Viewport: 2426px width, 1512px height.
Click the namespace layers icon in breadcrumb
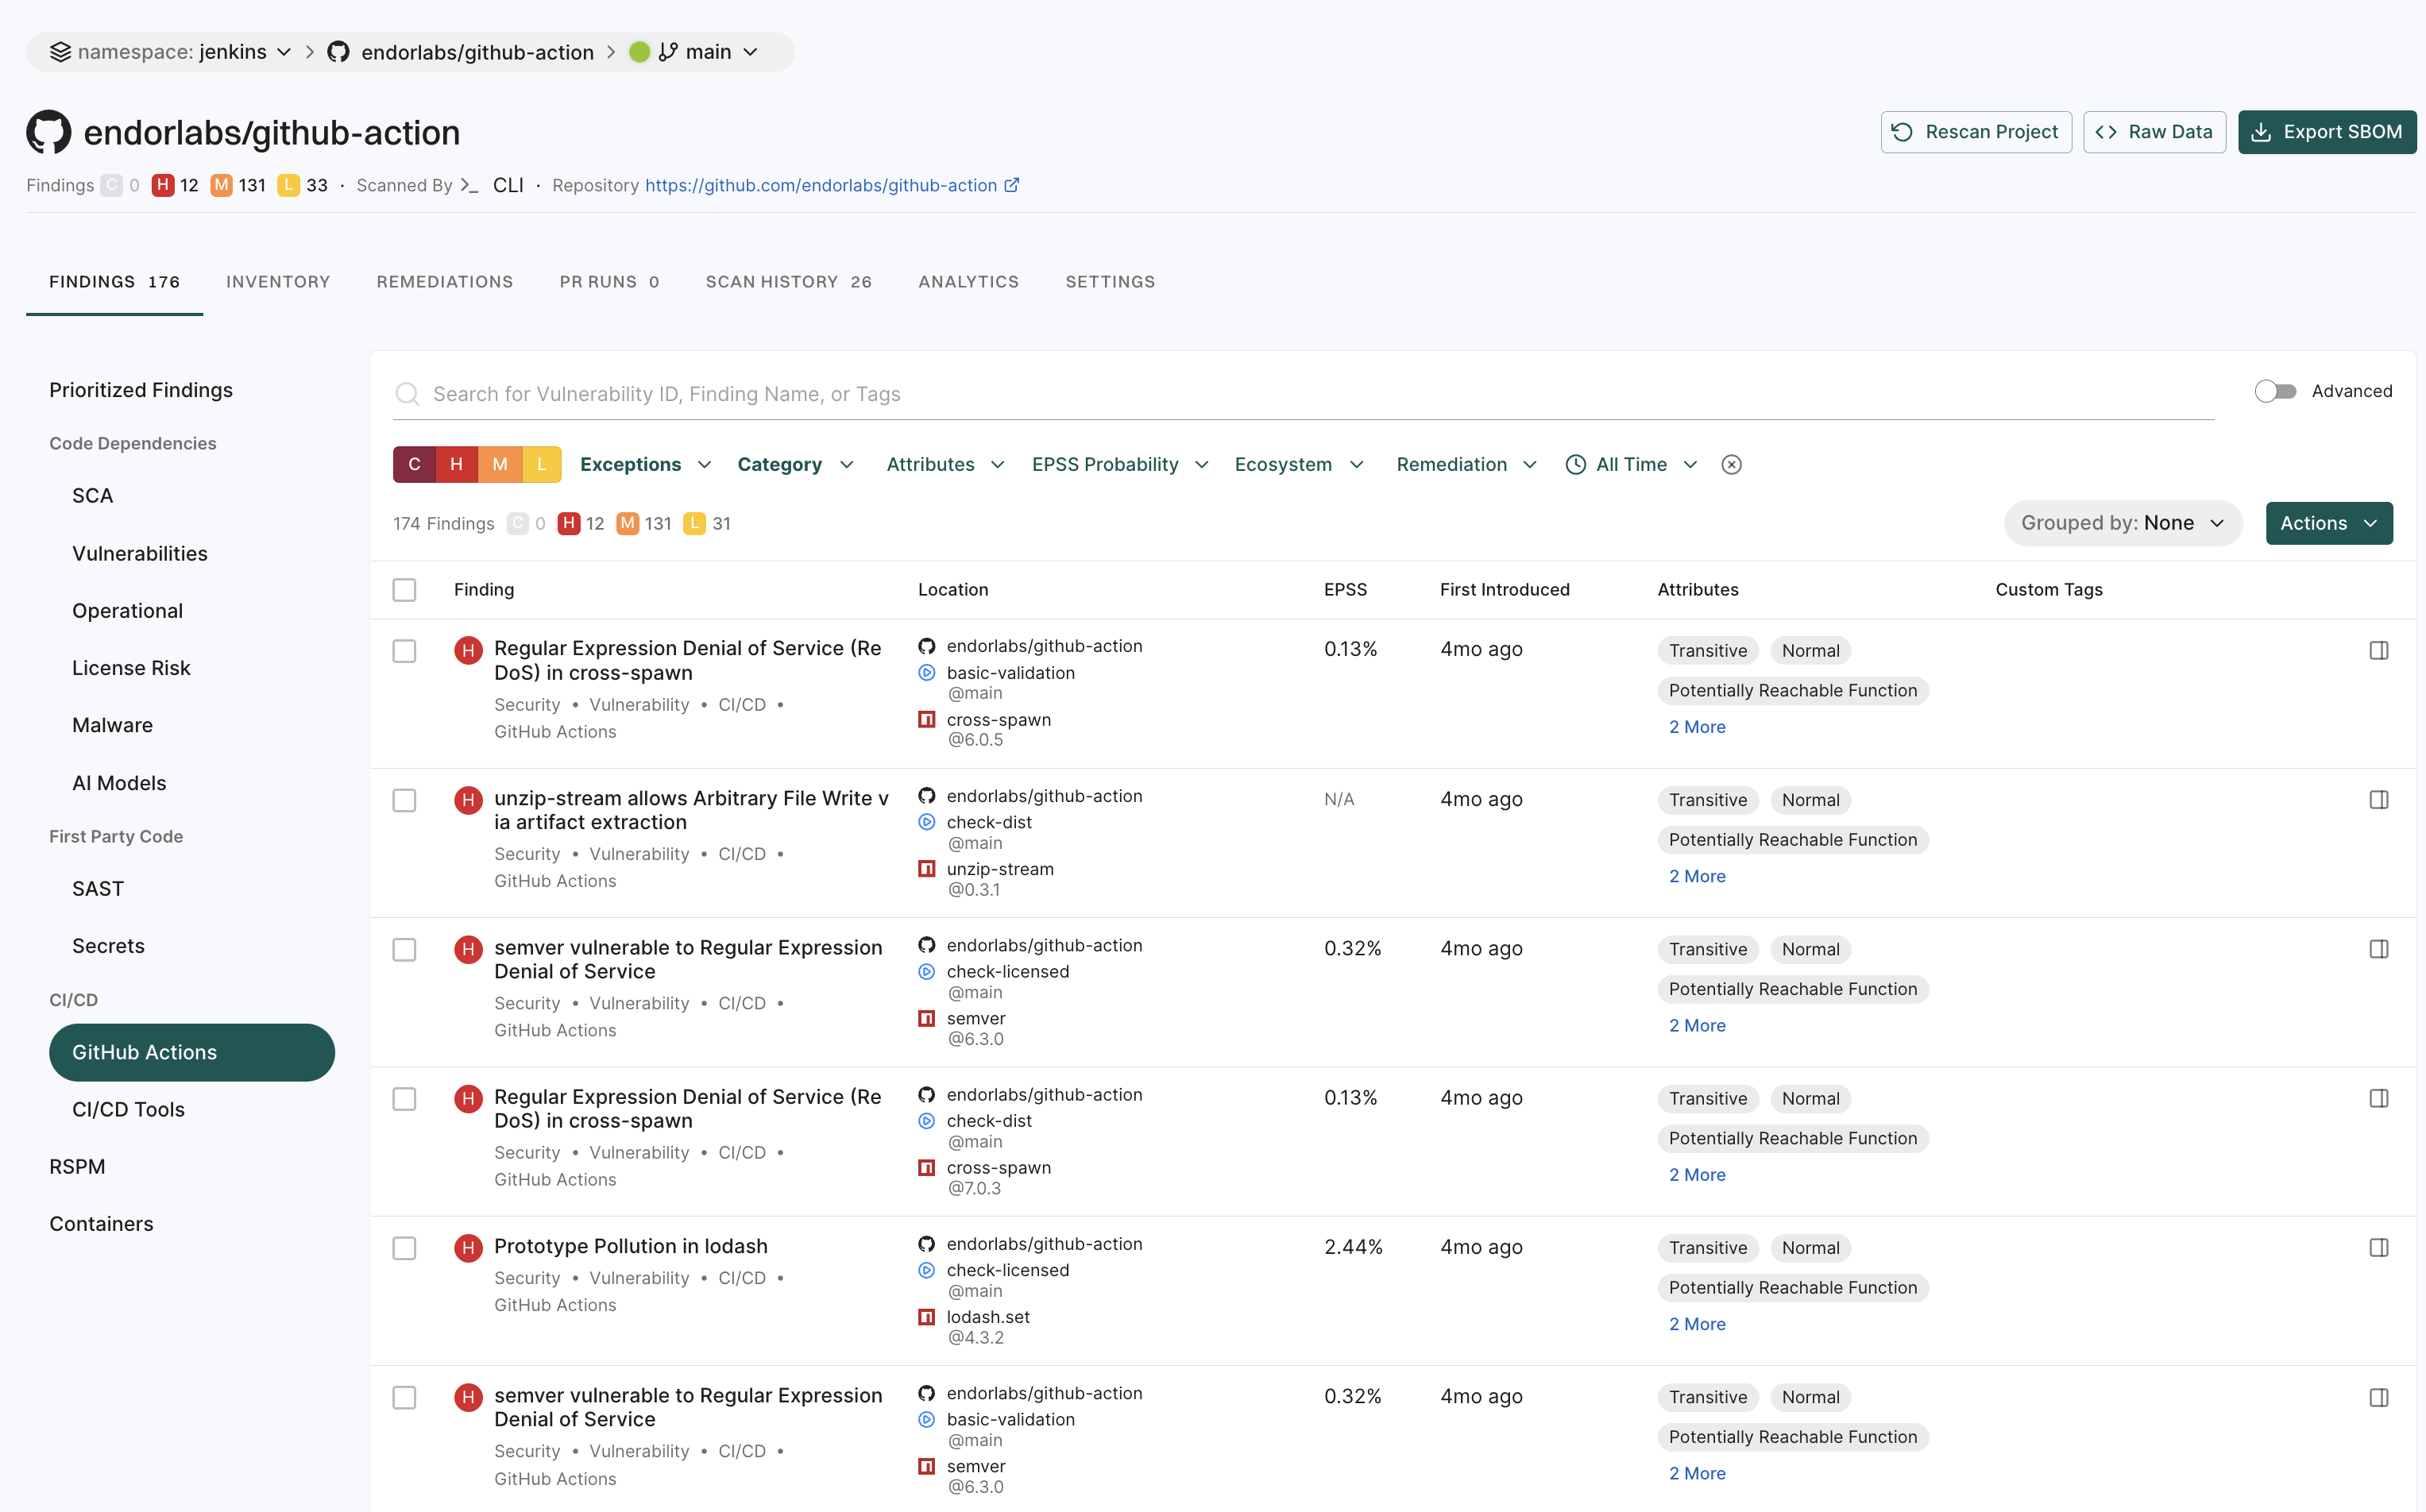tap(60, 52)
